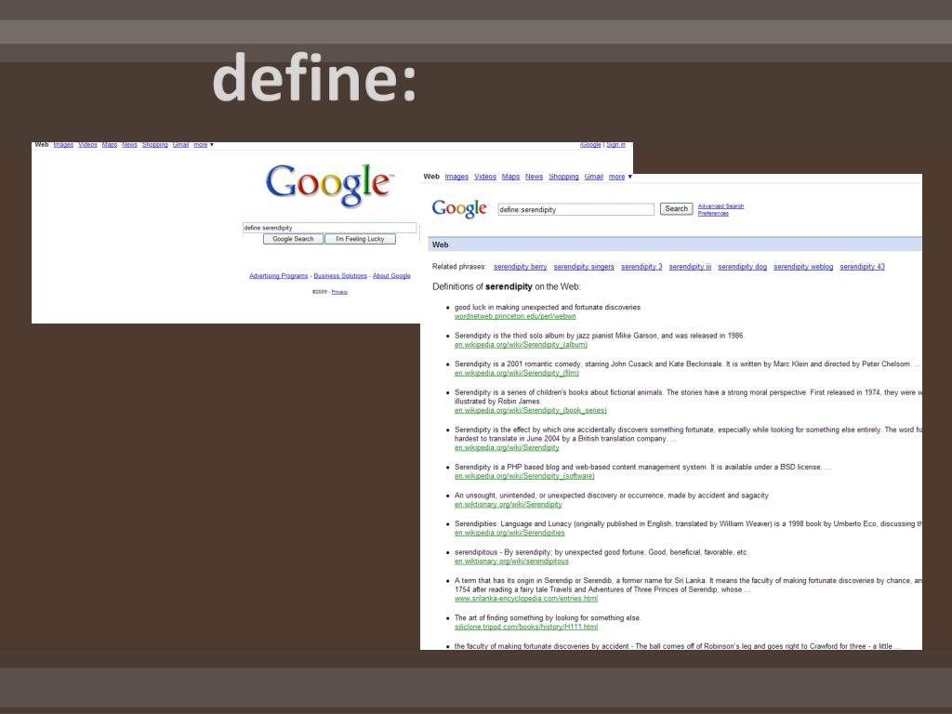Click the 'Web' results header bar label
952x714 pixels.
pos(440,245)
